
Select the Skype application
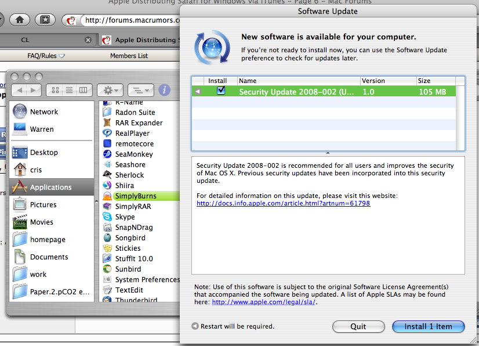(125, 217)
